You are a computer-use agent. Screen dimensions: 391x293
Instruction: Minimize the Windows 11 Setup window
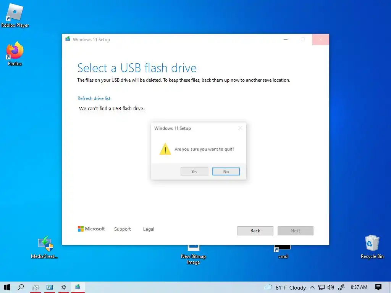pyautogui.click(x=286, y=39)
